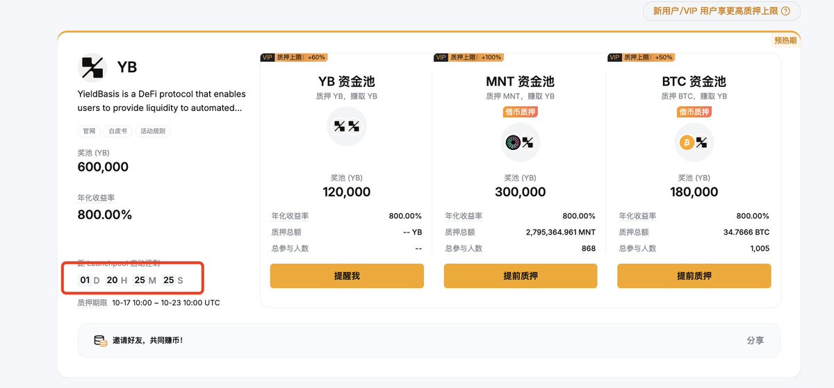Click the 借币质押 tag on BTC pool
This screenshot has width=834, height=388.
pos(694,112)
